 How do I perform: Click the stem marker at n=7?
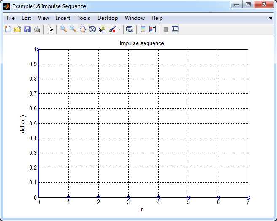click(248, 197)
